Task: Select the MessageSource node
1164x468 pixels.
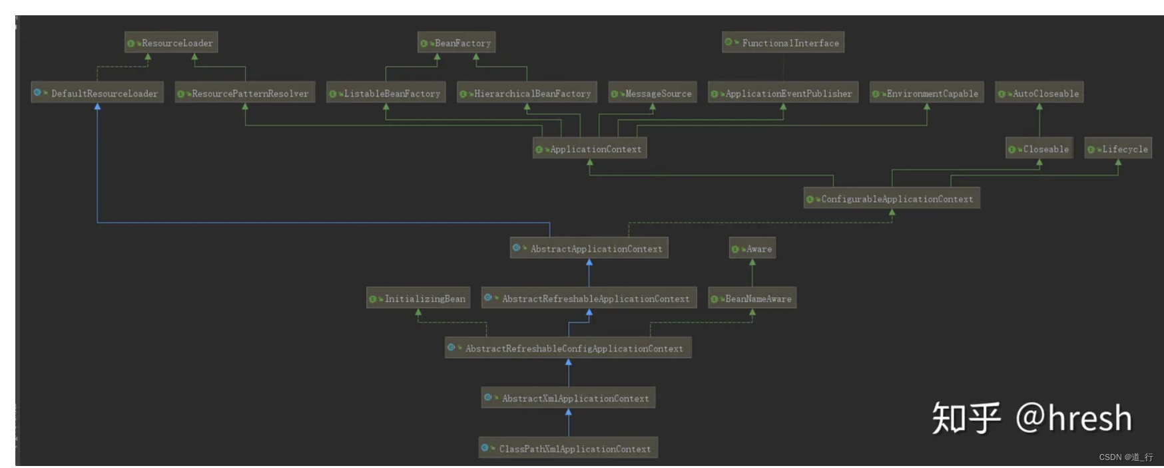Action: [652, 94]
